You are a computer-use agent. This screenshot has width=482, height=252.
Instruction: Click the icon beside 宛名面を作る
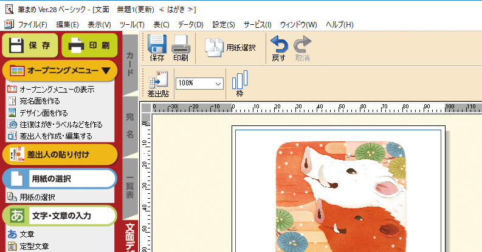(12, 101)
